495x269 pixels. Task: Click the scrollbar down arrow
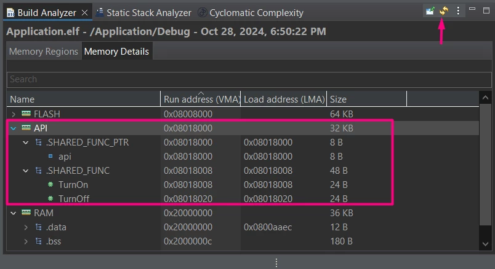pyautogui.click(x=485, y=244)
